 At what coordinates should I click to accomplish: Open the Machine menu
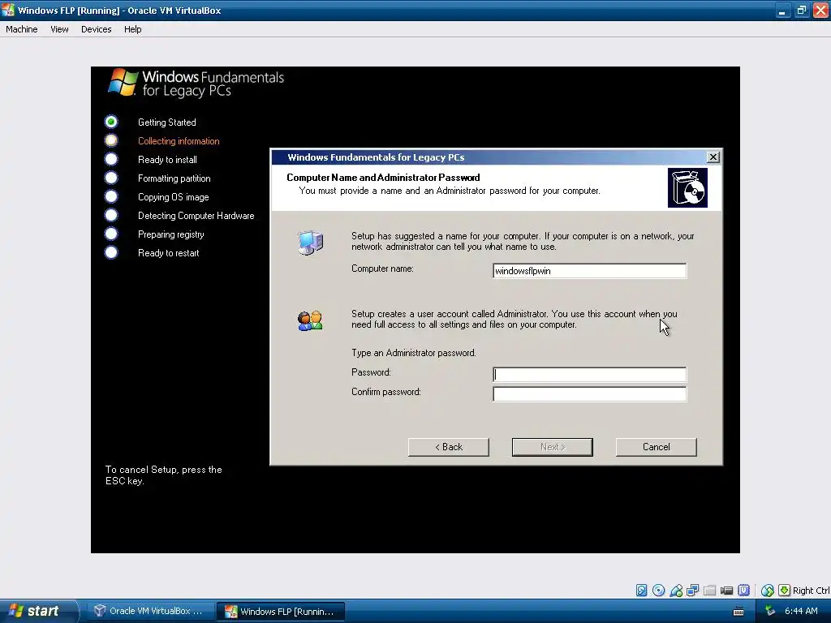pyautogui.click(x=22, y=29)
